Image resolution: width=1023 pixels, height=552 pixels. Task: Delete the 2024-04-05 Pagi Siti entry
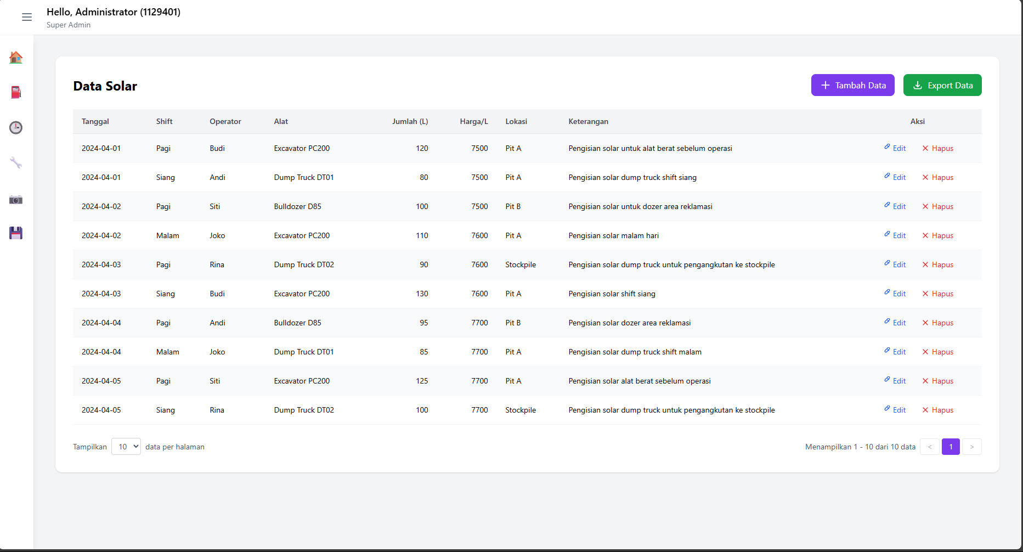[x=937, y=381]
